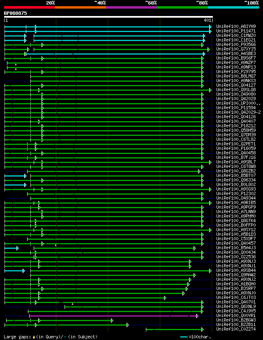This screenshot has height=340, width=263.
Task: Open hit UniRef100_P11594
Action: [x=236, y=108]
